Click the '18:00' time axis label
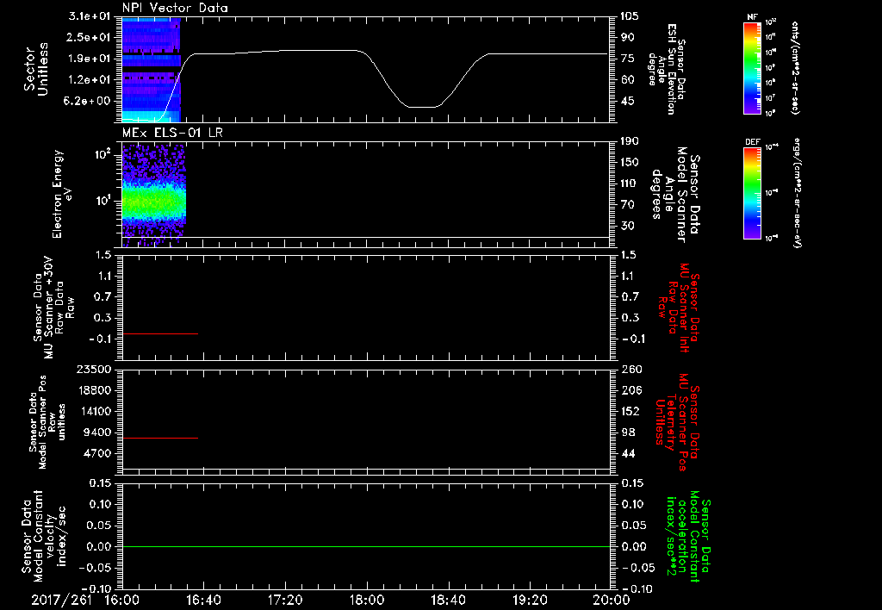This screenshot has width=882, height=610. click(366, 600)
